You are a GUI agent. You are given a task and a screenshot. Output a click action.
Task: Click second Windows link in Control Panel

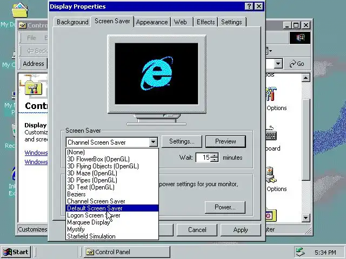[x=36, y=162]
